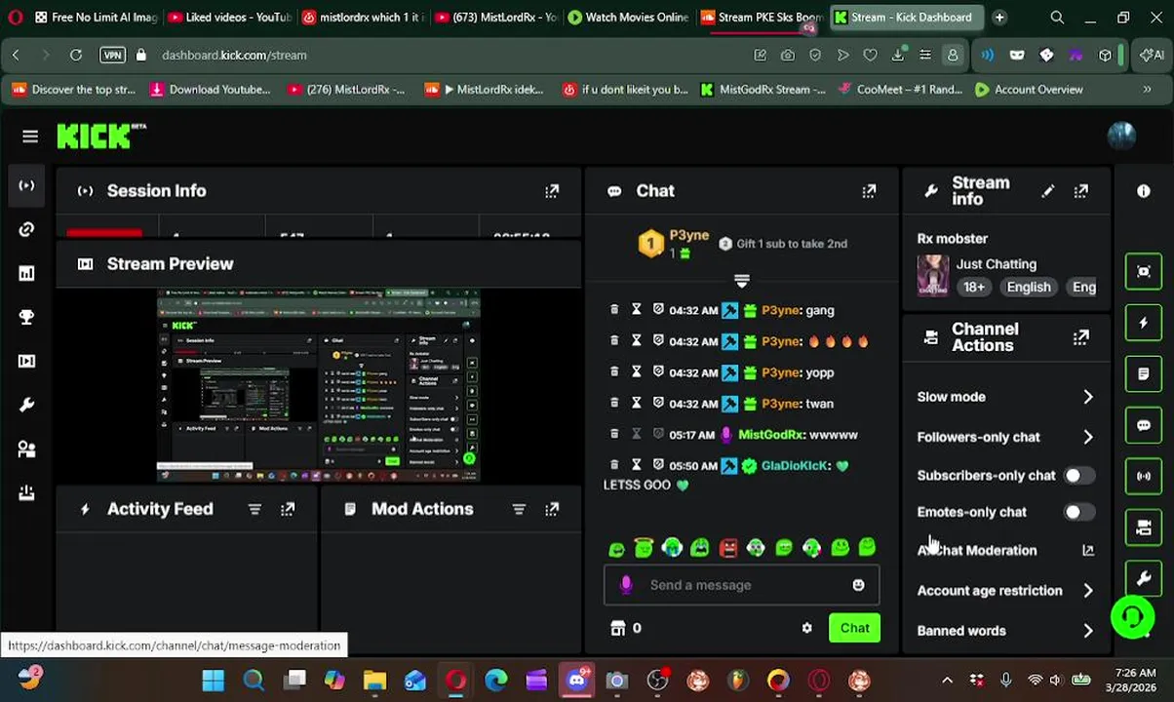Toggle the Activity Feed bolt widget icon
The width and height of the screenshot is (1174, 702).
tap(1144, 323)
